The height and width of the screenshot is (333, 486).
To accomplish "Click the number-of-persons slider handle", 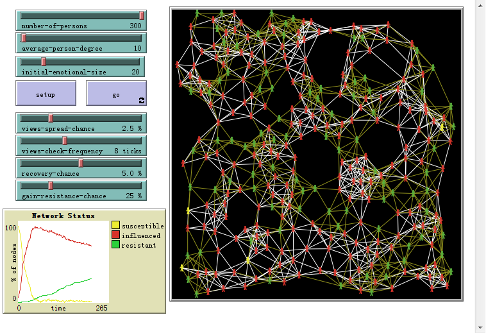I will coord(142,15).
